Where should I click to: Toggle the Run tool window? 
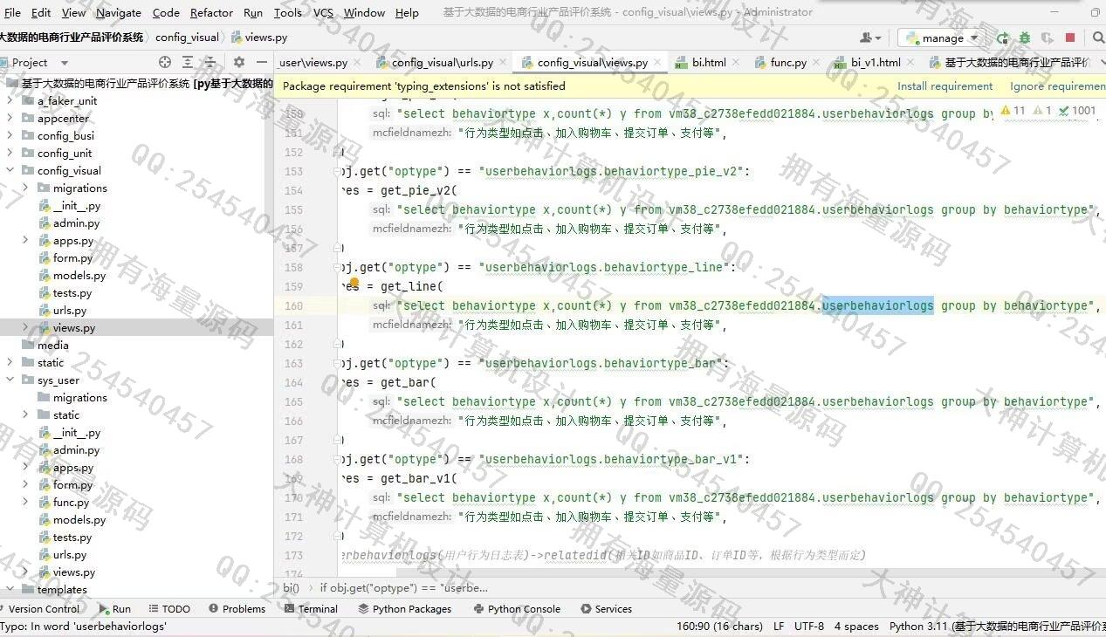[114, 609]
